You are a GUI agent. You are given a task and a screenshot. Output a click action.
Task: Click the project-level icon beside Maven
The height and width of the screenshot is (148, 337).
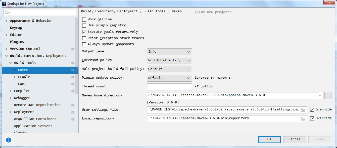pos(72,70)
